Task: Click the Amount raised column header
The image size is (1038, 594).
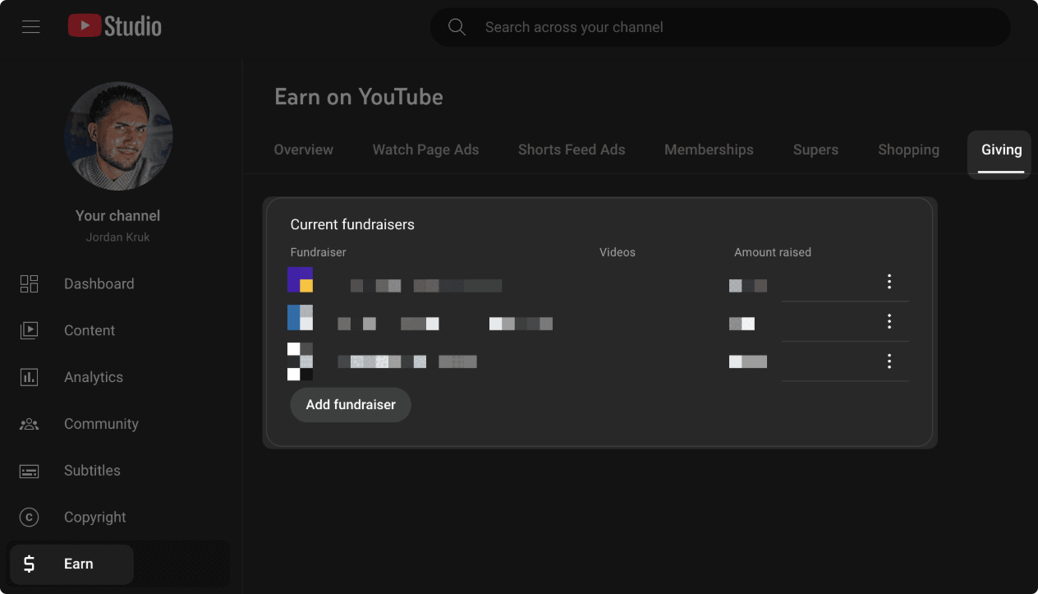Action: point(773,252)
